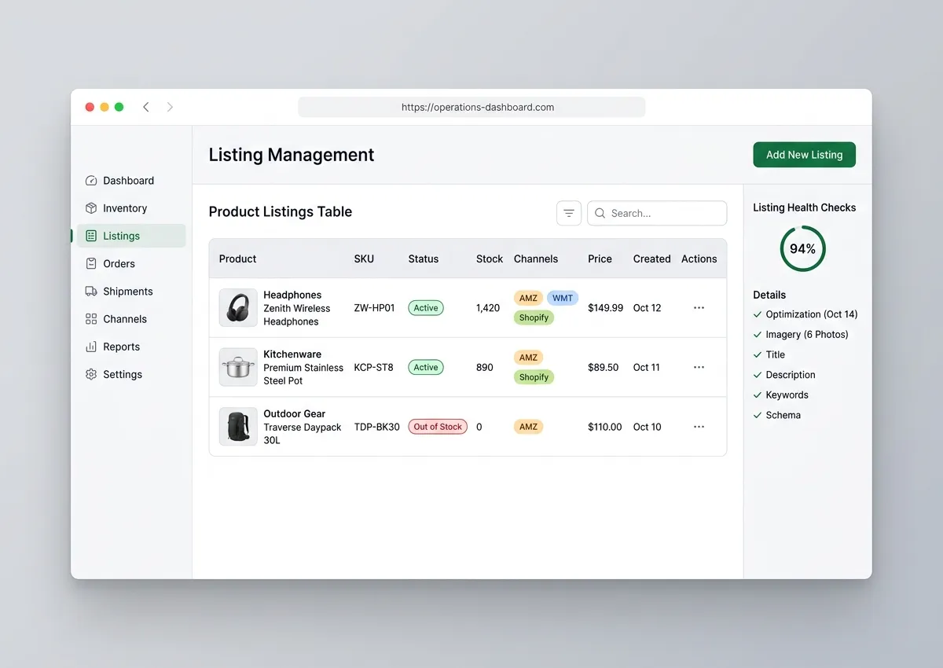The image size is (943, 668).
Task: Click stock value 1,420
Action: [488, 308]
